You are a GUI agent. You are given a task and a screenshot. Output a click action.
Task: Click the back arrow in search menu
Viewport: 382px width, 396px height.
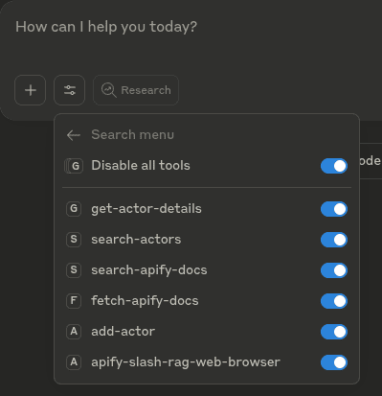74,135
